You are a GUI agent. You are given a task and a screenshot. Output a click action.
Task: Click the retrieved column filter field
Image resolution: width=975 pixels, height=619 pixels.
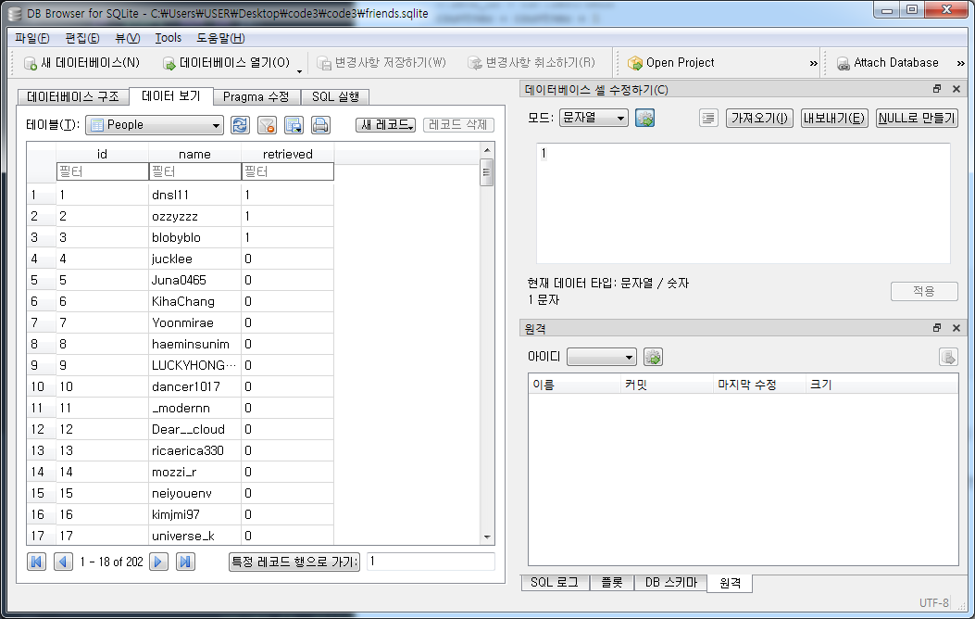tap(288, 171)
